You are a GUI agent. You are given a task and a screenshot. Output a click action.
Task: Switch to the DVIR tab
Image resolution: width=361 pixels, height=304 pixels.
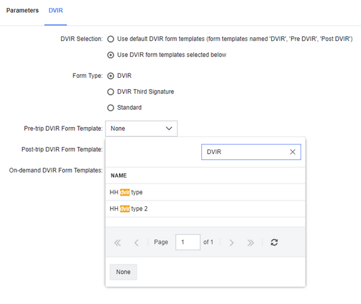click(55, 11)
